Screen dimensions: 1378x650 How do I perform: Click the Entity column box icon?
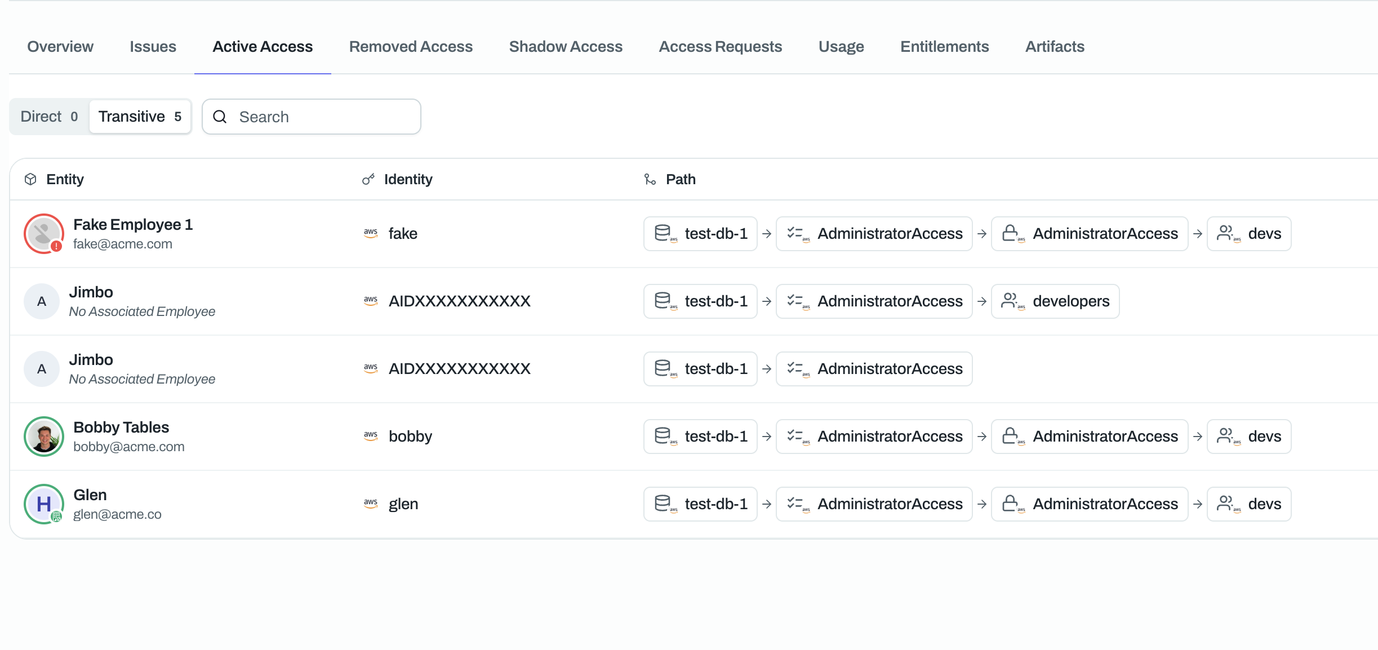pyautogui.click(x=31, y=179)
